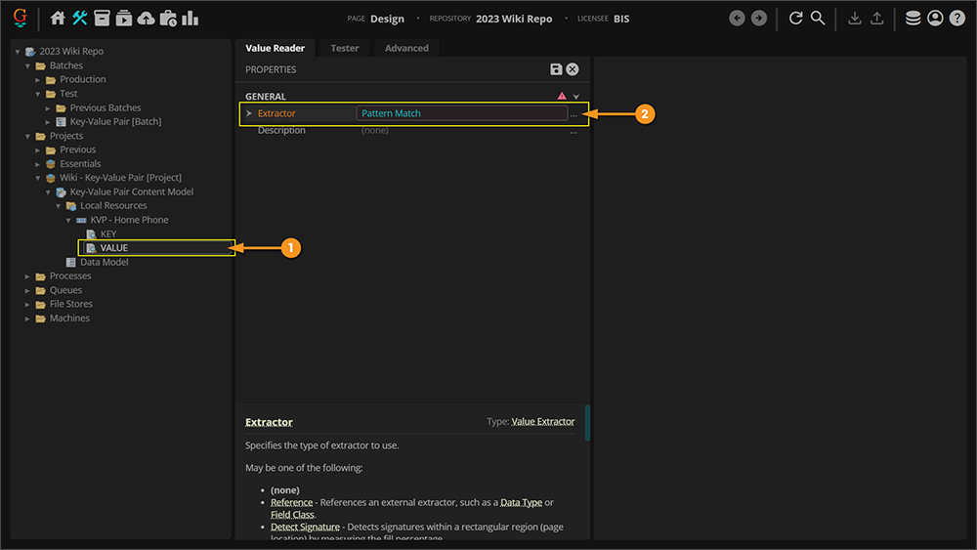This screenshot has height=550, width=977.
Task: Expand the Previous Batches folder
Action: pos(48,107)
